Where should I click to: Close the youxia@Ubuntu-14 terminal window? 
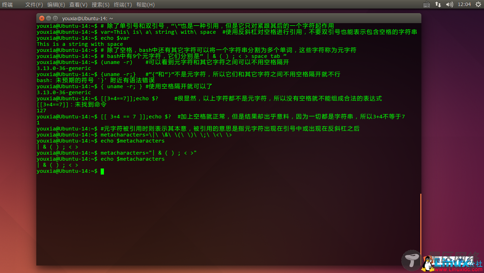42,18
